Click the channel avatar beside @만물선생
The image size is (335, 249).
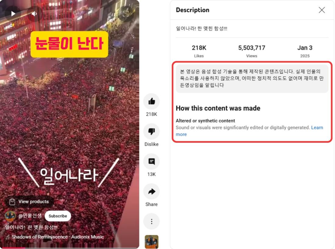click(10, 216)
